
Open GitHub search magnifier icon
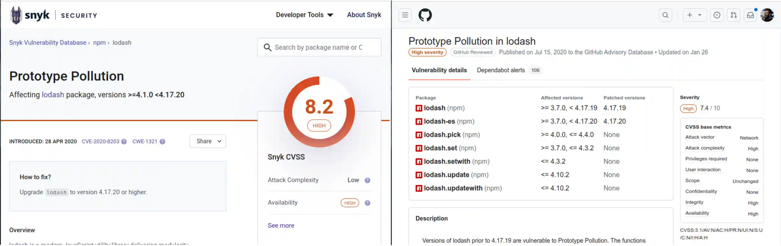[665, 15]
